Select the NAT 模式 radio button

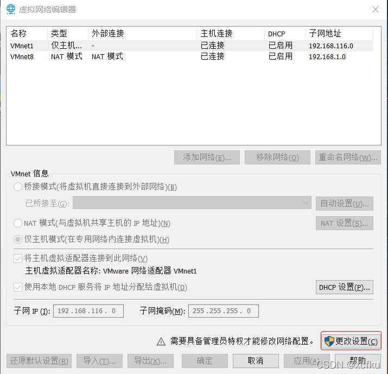pyautogui.click(x=18, y=223)
